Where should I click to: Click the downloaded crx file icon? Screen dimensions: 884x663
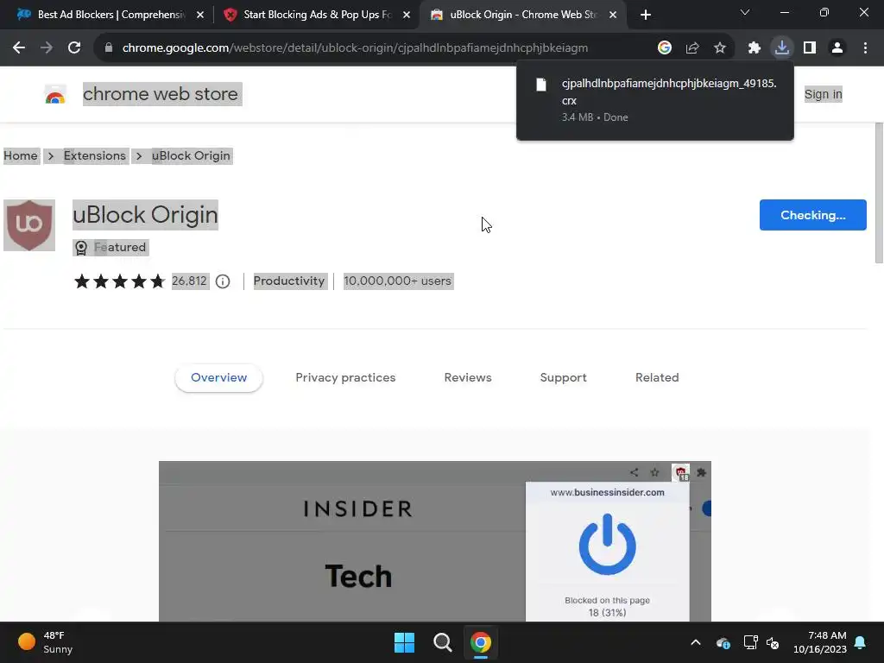coord(541,85)
